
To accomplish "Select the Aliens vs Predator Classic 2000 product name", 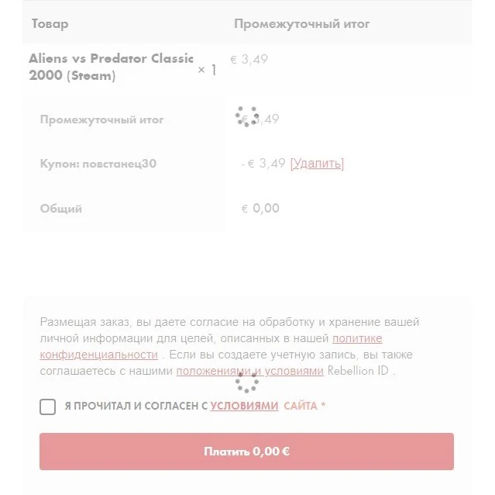I will tap(111, 67).
